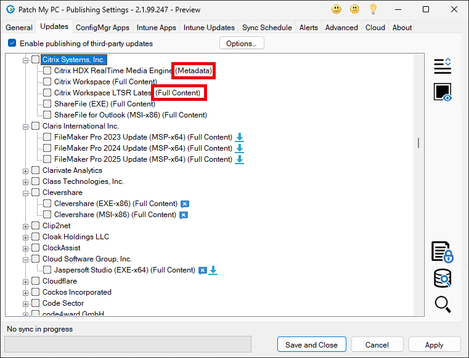Open the Alerts tab

(308, 28)
